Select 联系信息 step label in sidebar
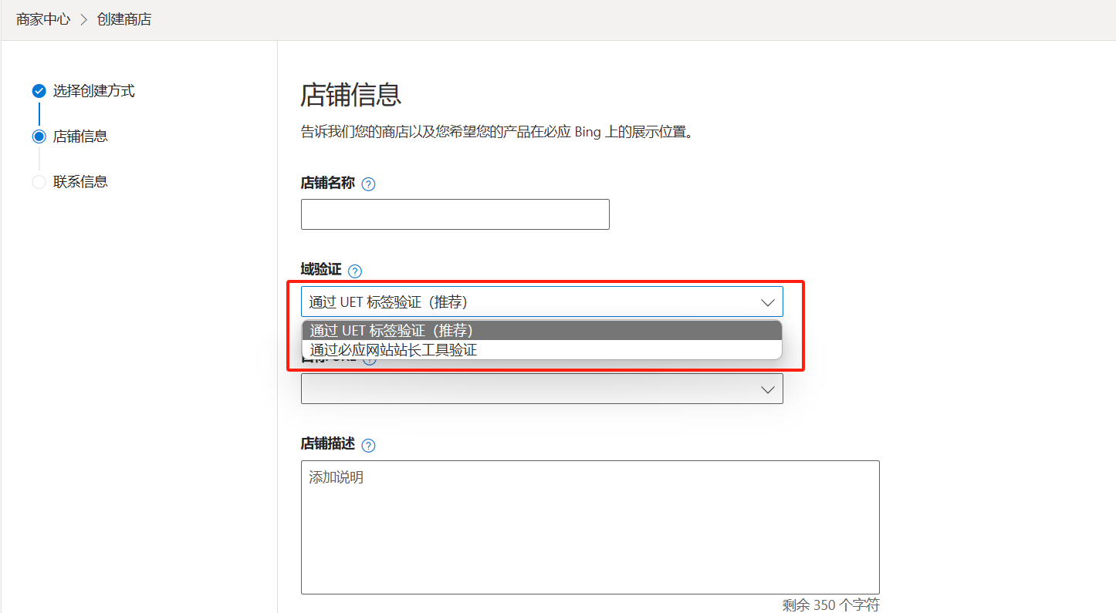1116x613 pixels. (x=80, y=182)
